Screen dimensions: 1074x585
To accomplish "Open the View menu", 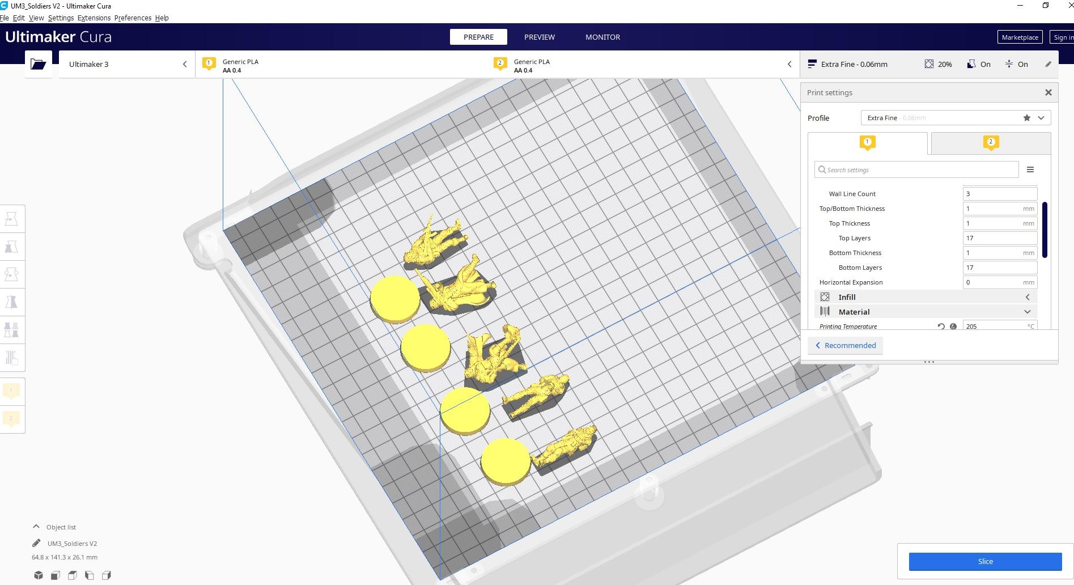I will click(36, 18).
